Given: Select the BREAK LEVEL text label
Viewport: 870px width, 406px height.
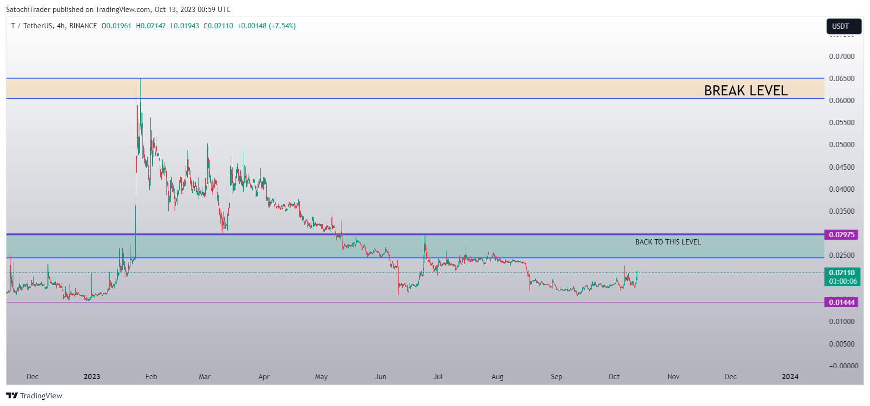Looking at the screenshot, I should 746,91.
